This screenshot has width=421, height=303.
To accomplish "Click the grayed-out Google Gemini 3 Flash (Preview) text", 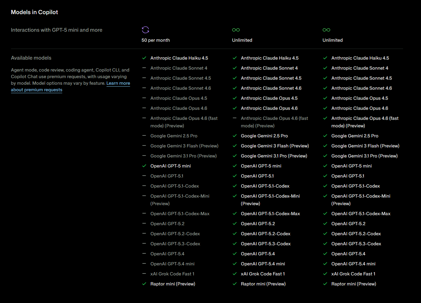I will (184, 146).
